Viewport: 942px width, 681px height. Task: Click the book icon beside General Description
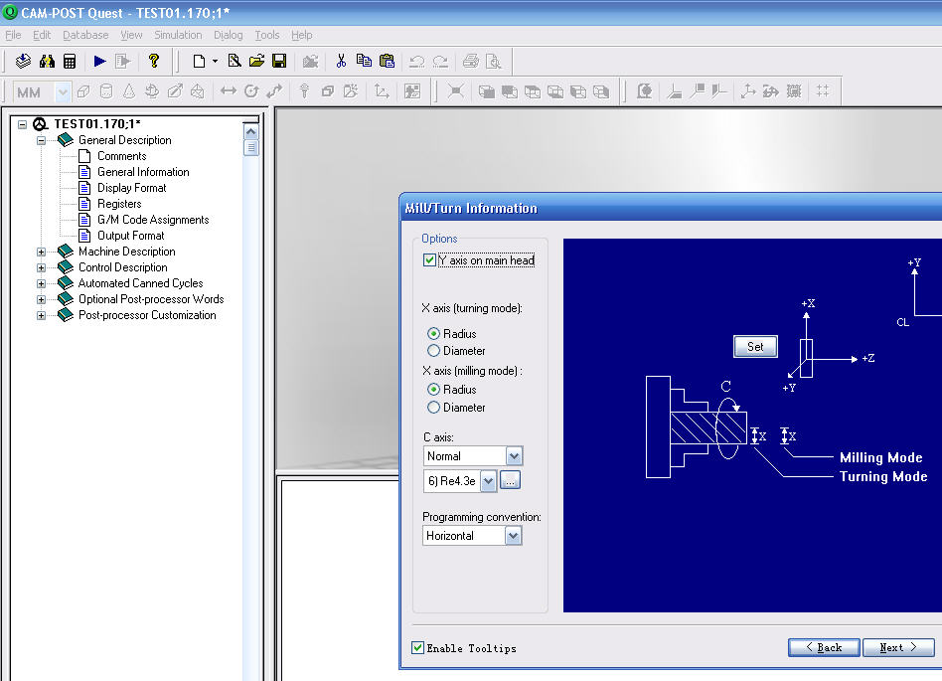[65, 140]
